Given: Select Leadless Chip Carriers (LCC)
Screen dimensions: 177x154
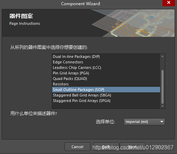Looking at the screenshot, I should coord(106,68).
